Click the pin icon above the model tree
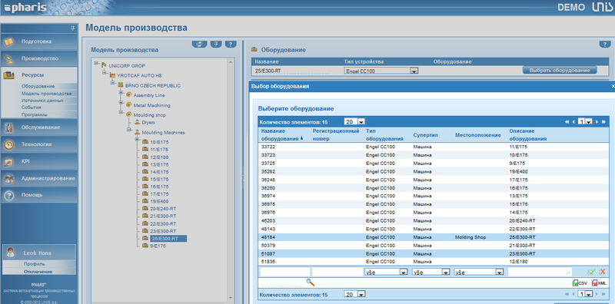The height and width of the screenshot is (304, 615). 216,44
